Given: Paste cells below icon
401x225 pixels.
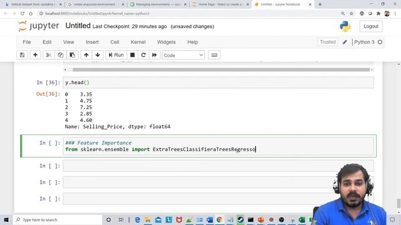Looking at the screenshot, I should tap(73, 55).
